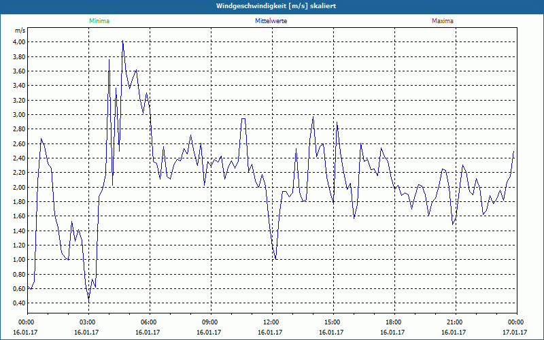The width and height of the screenshot is (544, 340).
Task: Click the 0,40 y-axis value
Action: coord(20,303)
